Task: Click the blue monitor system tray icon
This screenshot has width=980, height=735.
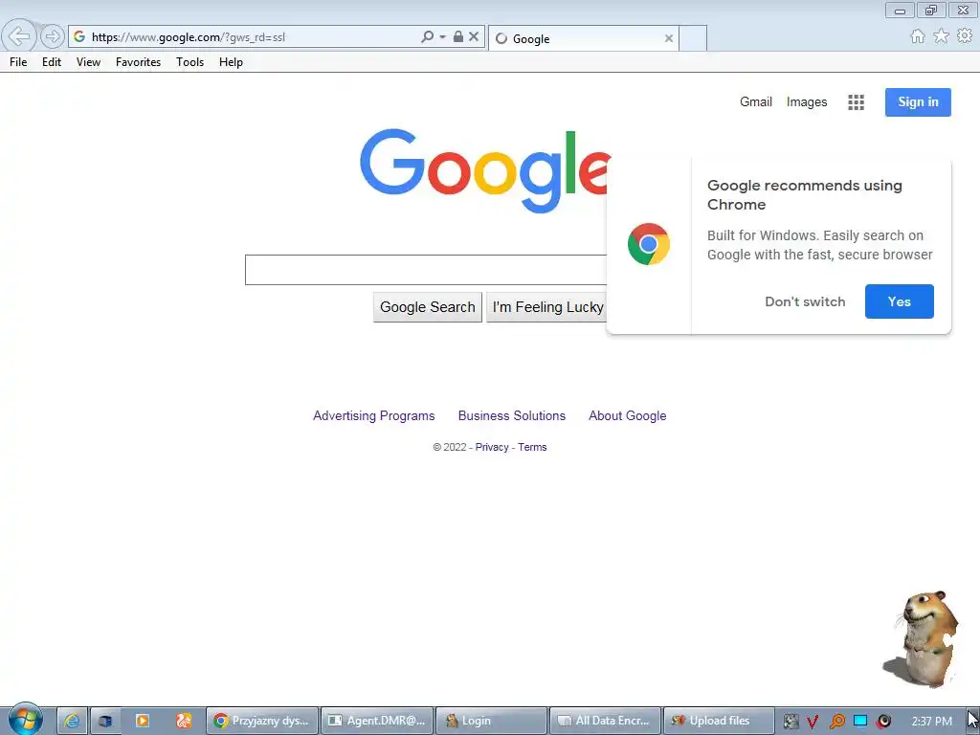Action: 860,722
